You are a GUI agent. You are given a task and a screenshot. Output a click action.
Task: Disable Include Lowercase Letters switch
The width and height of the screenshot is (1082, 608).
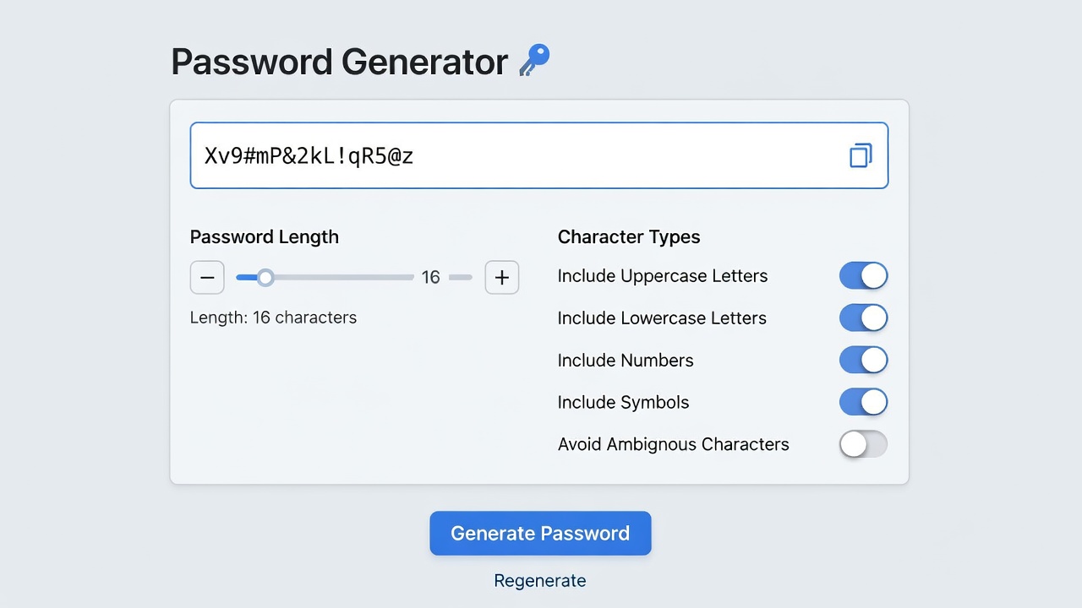(x=863, y=318)
